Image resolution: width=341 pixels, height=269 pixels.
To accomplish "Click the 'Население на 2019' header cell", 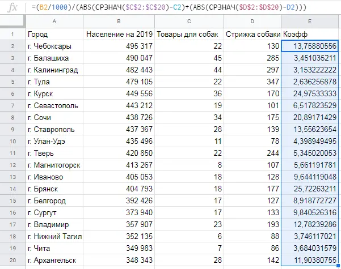I will pyautogui.click(x=119, y=35).
